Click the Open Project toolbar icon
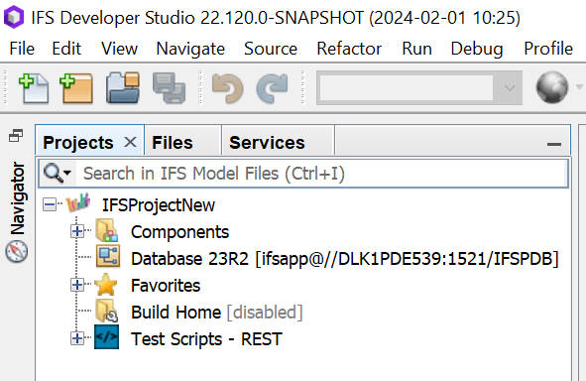 (x=123, y=88)
